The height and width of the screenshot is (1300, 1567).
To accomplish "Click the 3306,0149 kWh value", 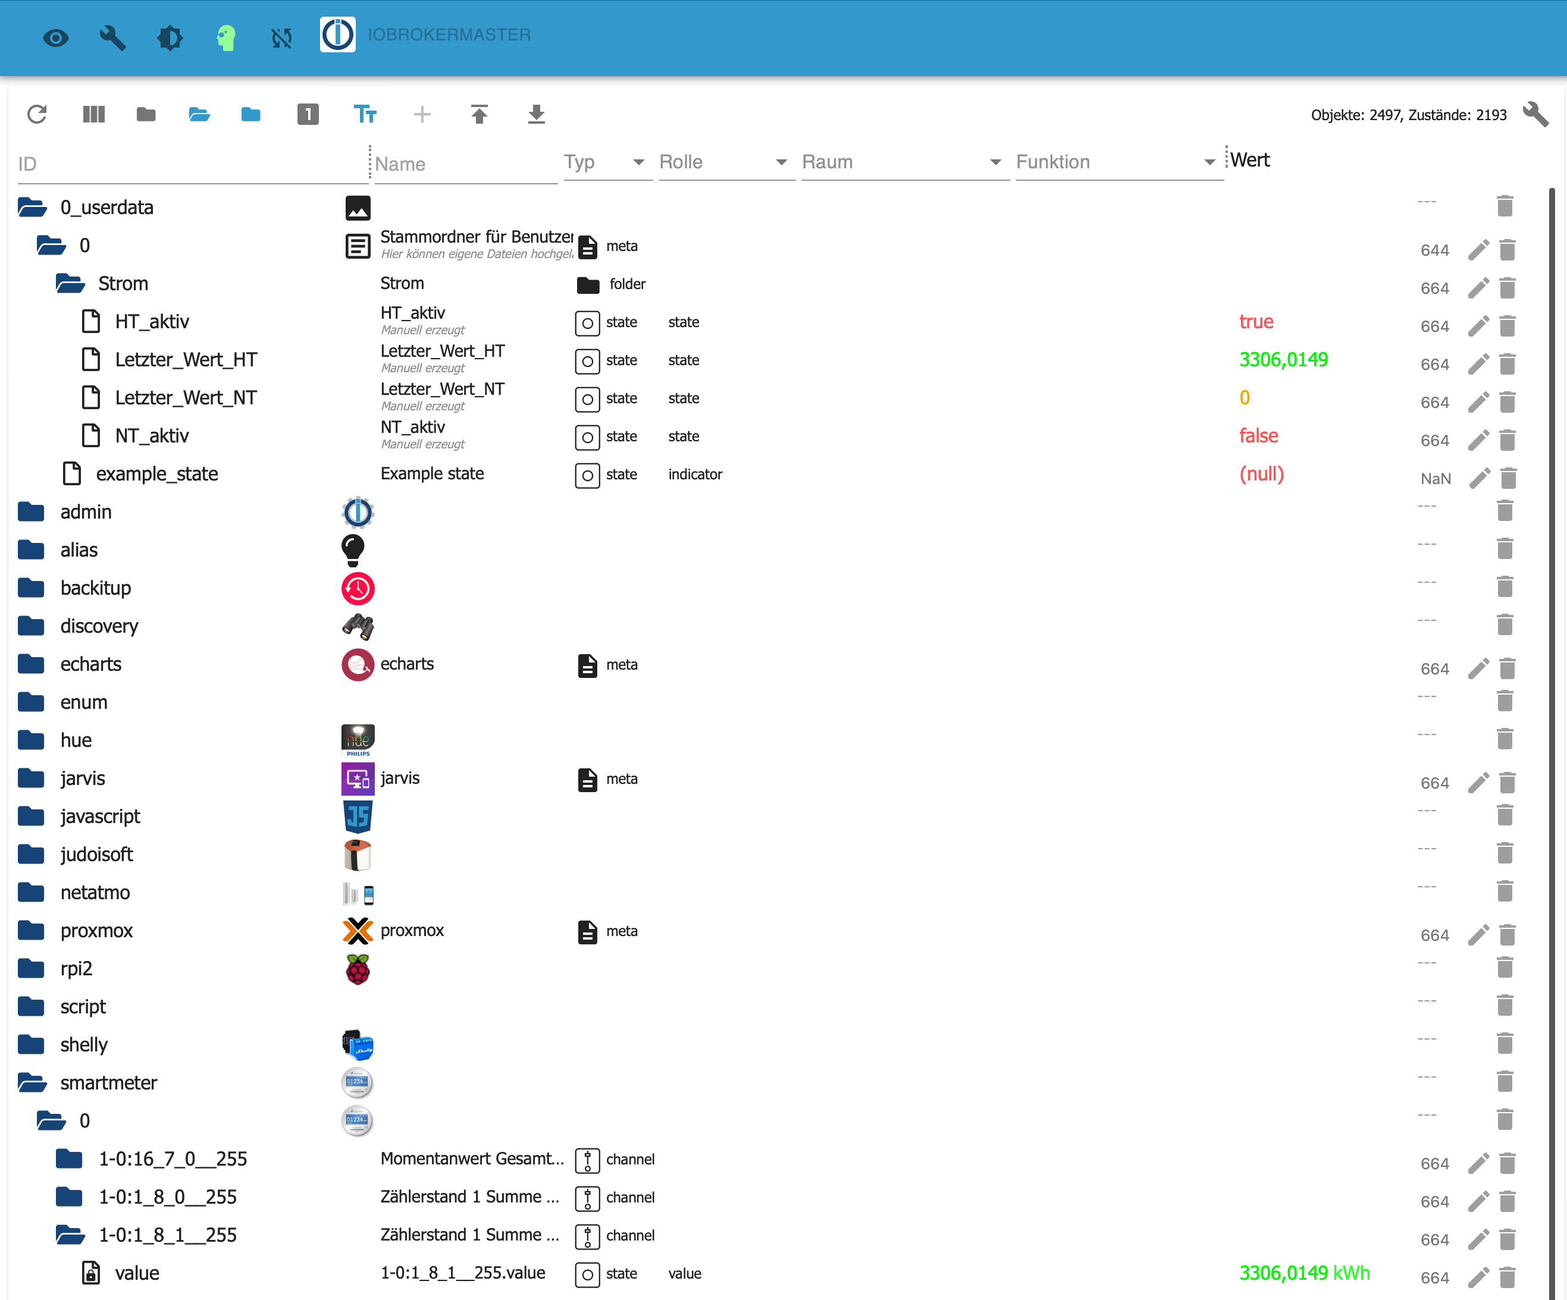I will (1303, 1273).
